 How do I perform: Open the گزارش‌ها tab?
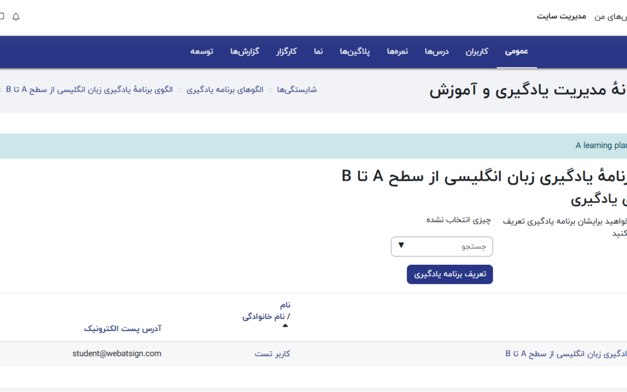(x=244, y=52)
